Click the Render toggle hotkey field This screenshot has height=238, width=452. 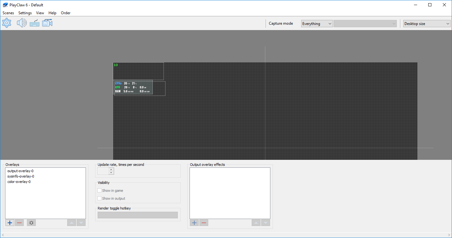[x=138, y=215]
